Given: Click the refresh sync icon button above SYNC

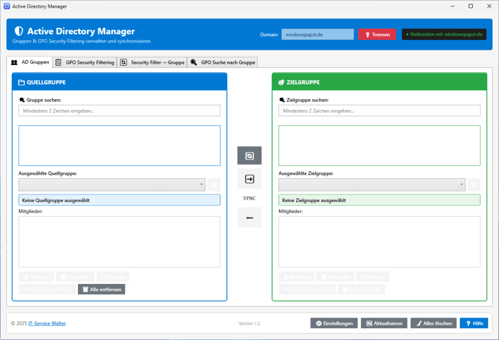Looking at the screenshot, I should pos(249,155).
